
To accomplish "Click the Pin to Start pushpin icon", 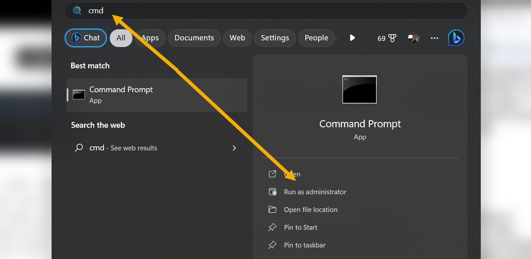I will coord(272,227).
